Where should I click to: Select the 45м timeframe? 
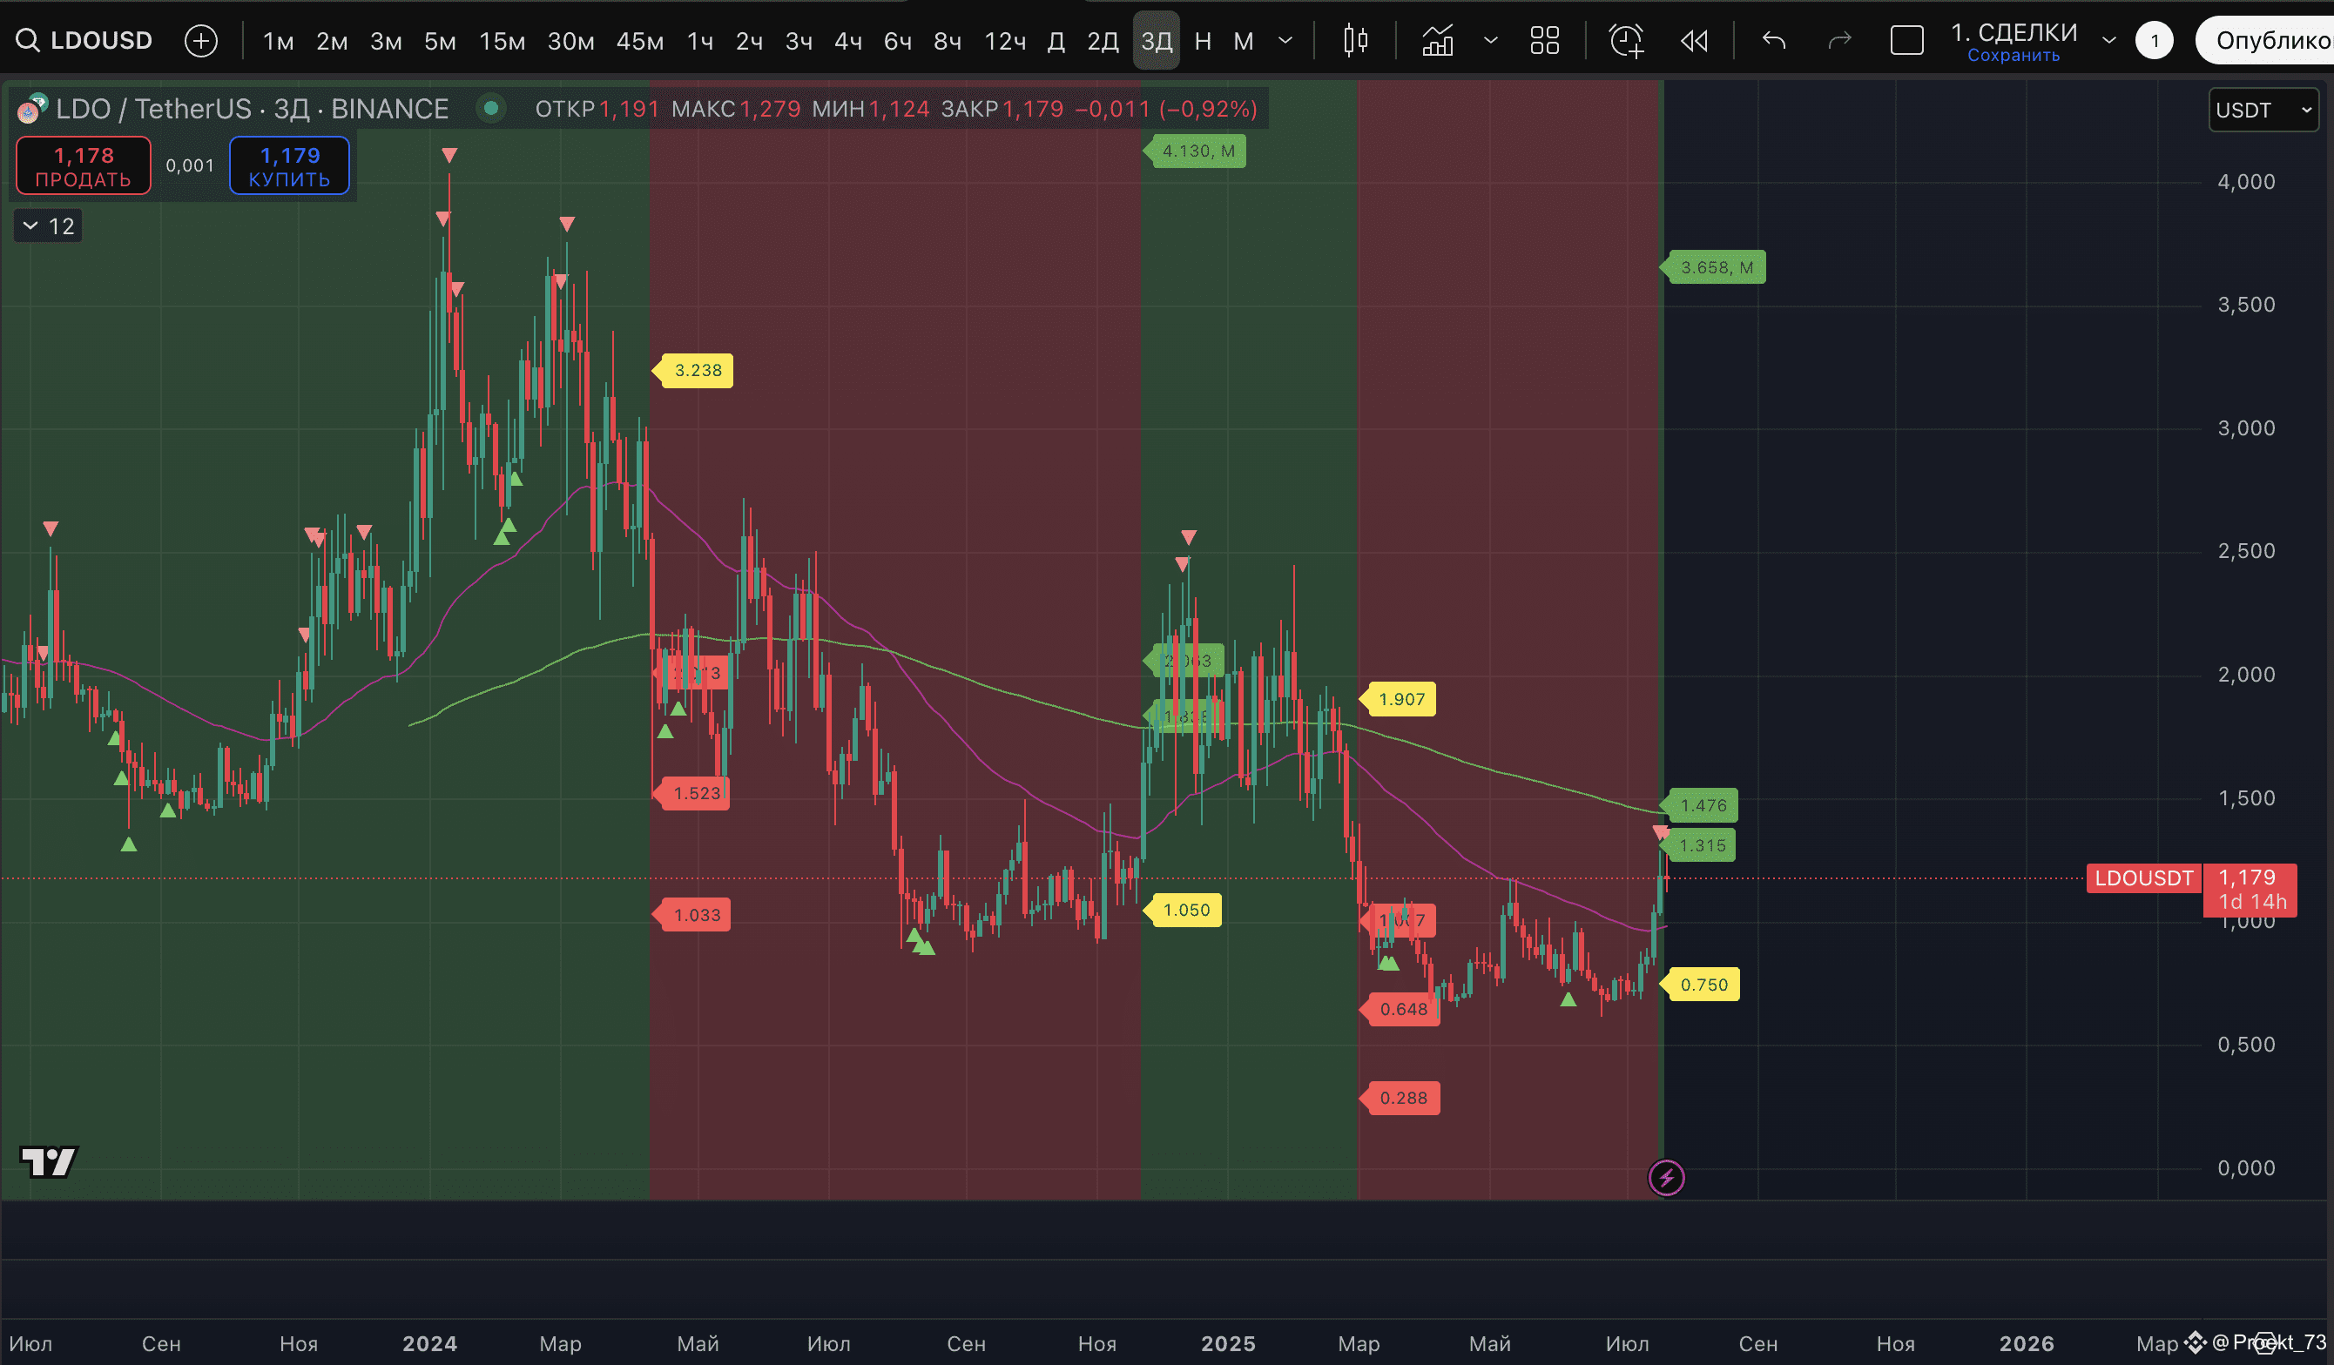tap(640, 42)
